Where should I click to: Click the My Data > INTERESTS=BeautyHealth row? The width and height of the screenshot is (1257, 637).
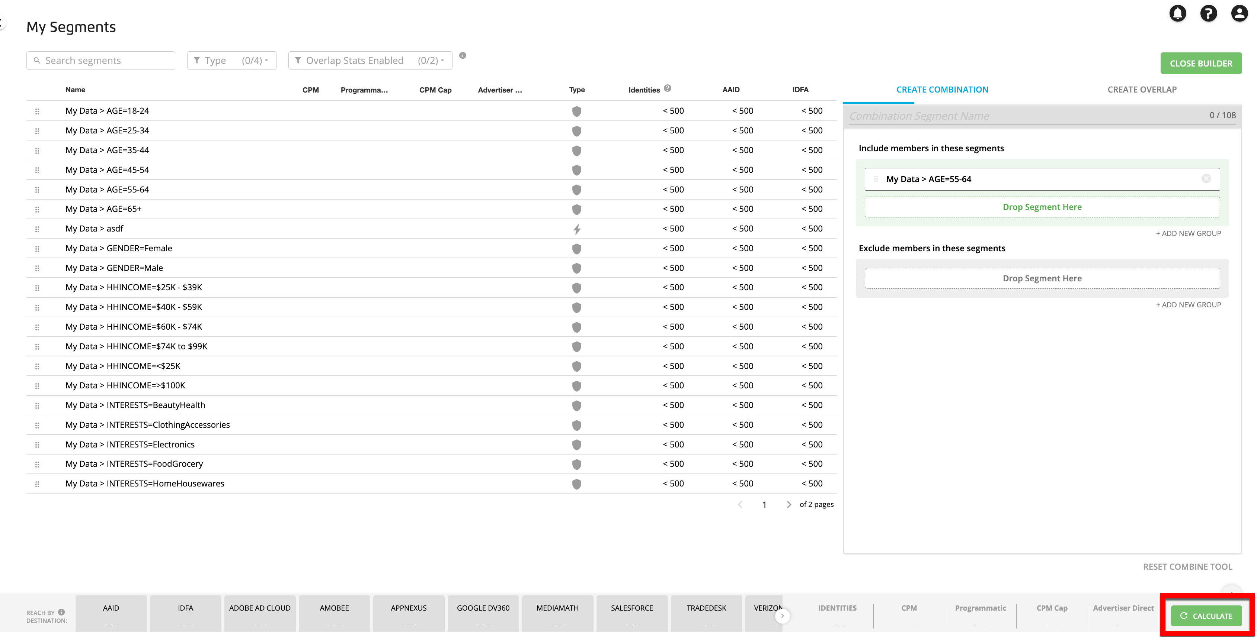tap(431, 405)
